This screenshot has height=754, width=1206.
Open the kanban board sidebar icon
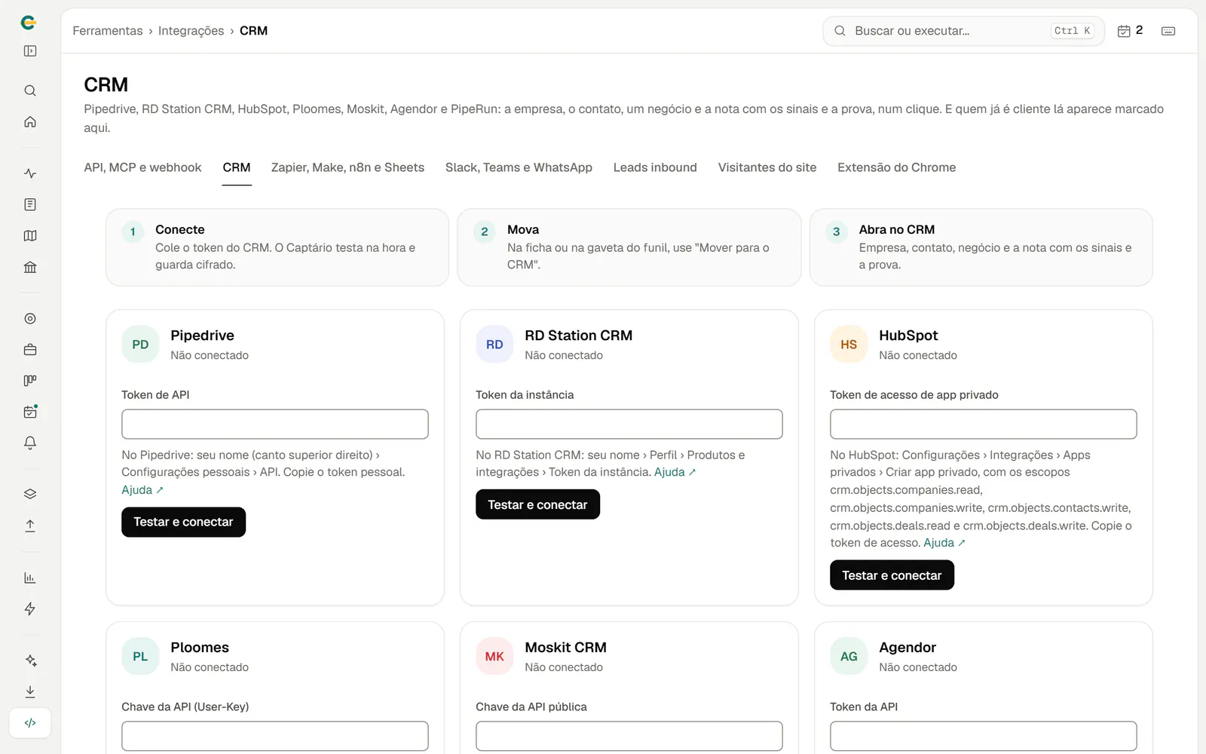click(30, 381)
